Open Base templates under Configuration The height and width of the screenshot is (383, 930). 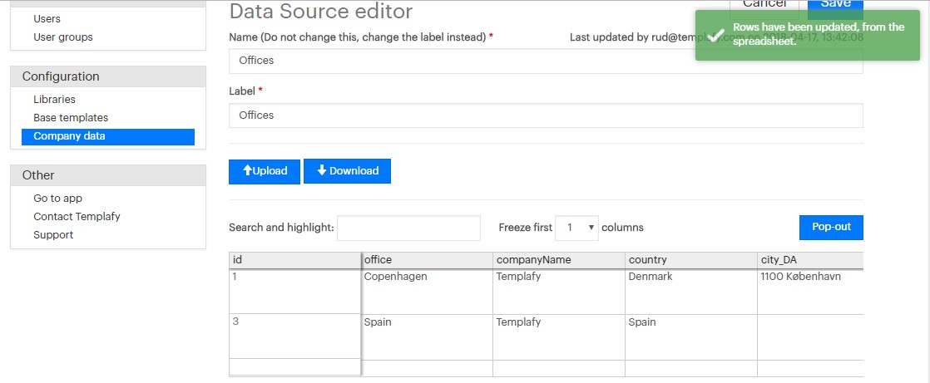tap(71, 118)
